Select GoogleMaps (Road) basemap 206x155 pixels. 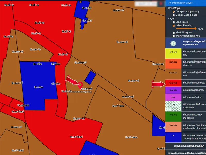pos(174,15)
